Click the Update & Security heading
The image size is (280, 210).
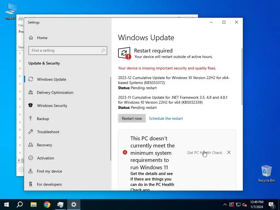(x=44, y=63)
